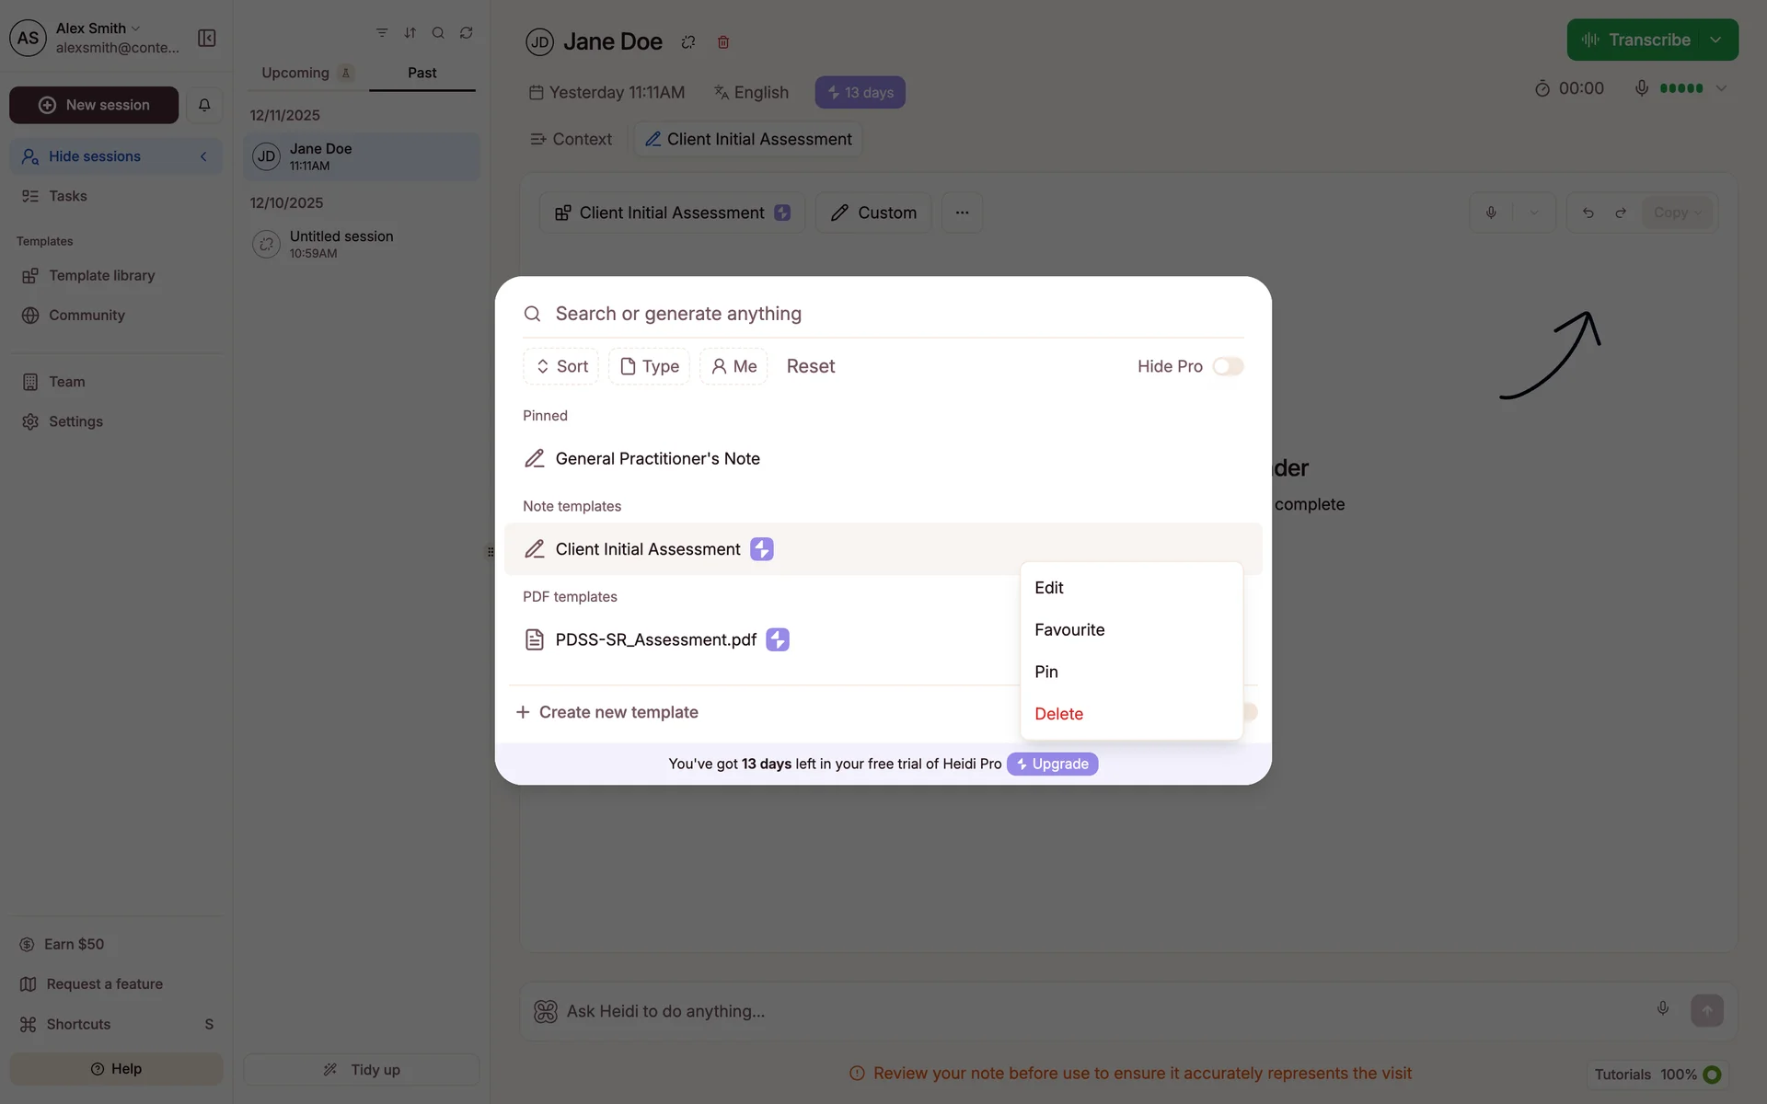Click the sessions sort arrows icon
Image resolution: width=1767 pixels, height=1104 pixels.
point(410,33)
